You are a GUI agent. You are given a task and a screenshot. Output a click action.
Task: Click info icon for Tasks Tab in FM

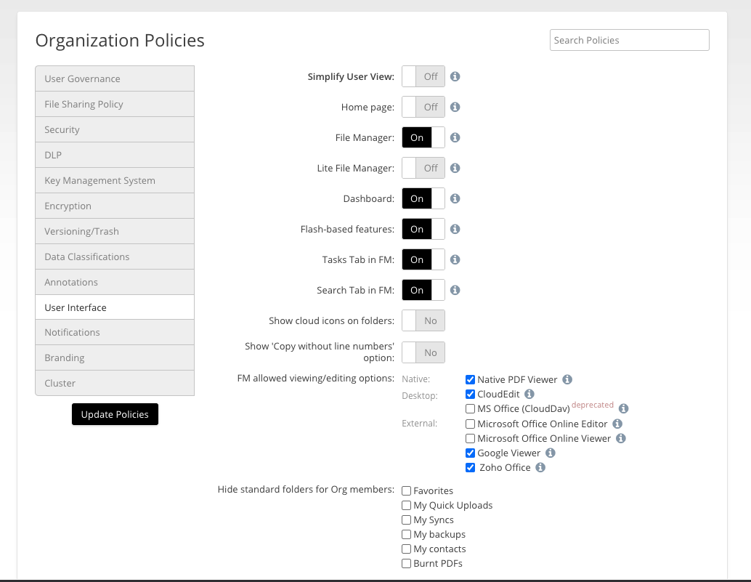click(x=455, y=259)
